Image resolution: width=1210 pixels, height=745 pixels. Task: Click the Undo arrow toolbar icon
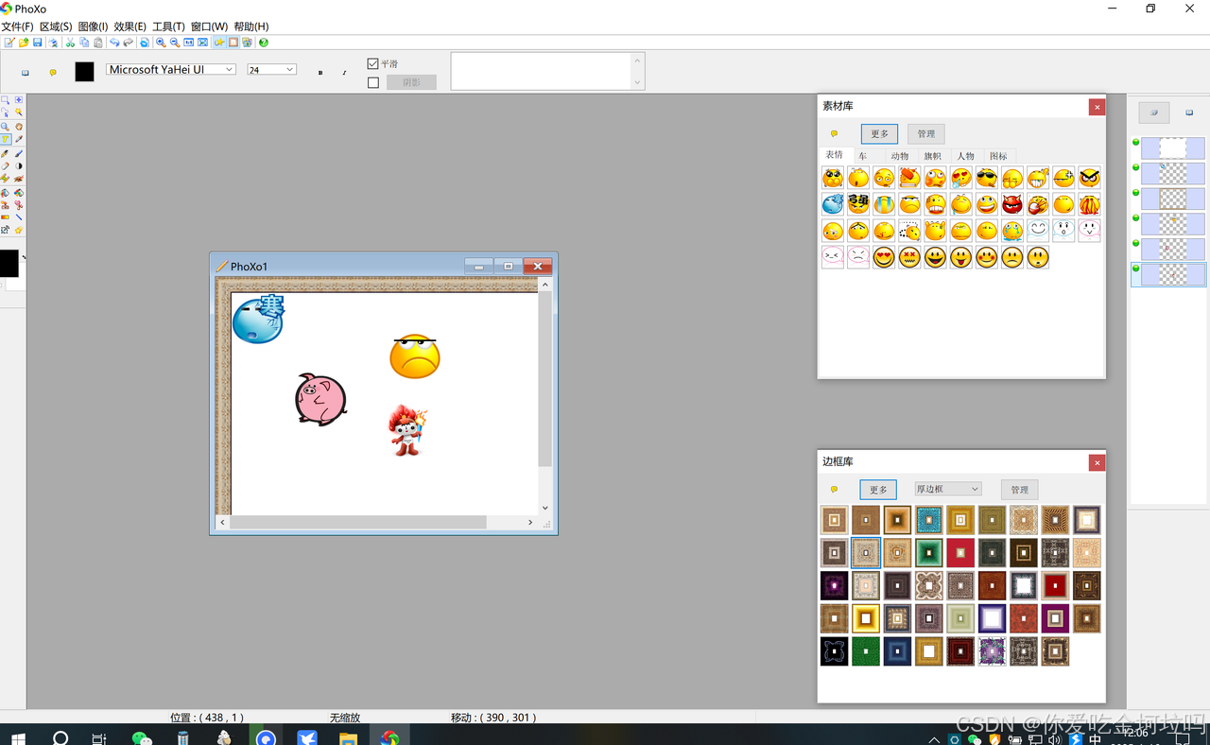114,43
